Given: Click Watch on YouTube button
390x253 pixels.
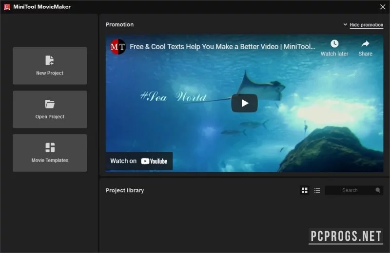Looking at the screenshot, I should pos(139,161).
